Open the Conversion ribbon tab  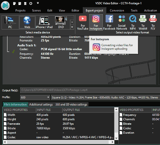(117, 11)
